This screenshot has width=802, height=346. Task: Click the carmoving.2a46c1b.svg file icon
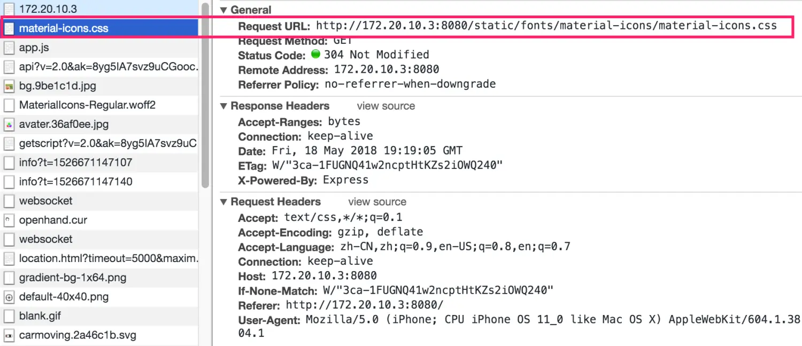[9, 335]
